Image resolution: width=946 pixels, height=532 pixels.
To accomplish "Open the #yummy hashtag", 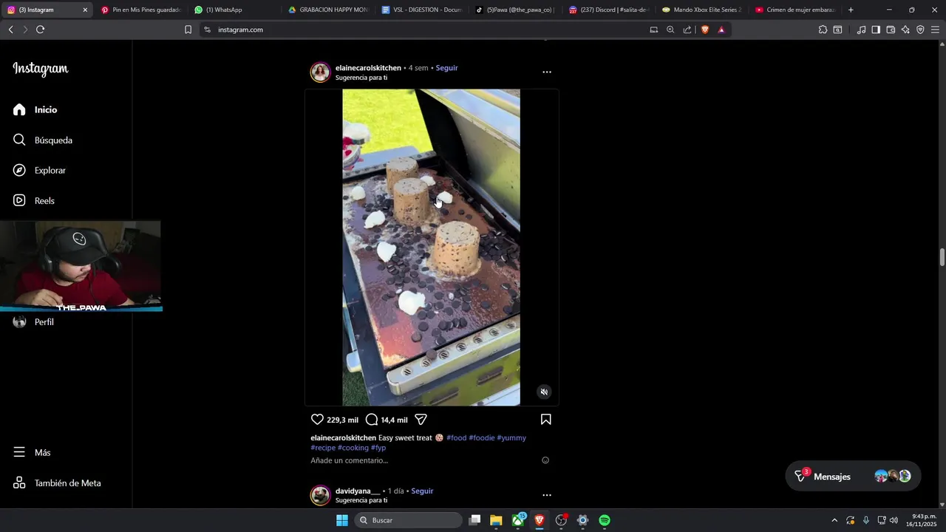I will click(x=511, y=437).
